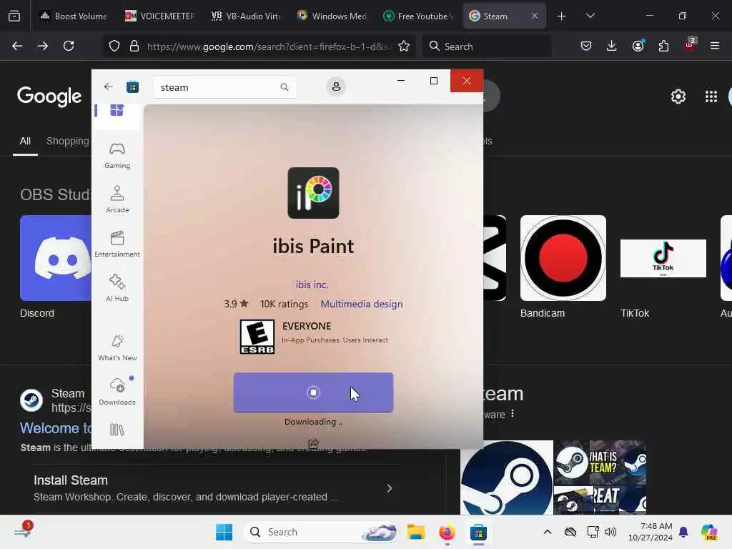Click the Firefox Search box

(487, 46)
